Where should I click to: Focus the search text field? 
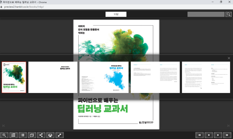[206, 14]
